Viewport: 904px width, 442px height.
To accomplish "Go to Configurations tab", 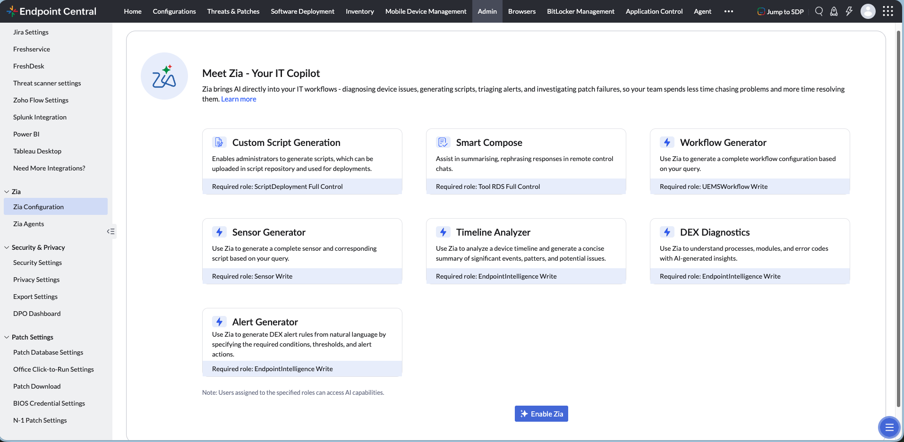I will [174, 11].
